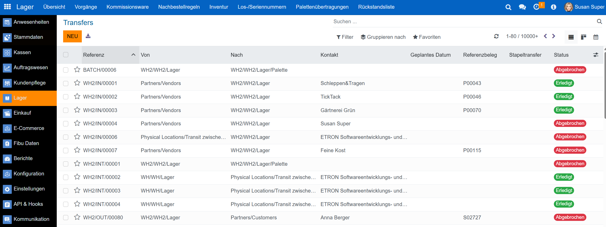
Task: Open the activities clock icon
Action: point(536,7)
